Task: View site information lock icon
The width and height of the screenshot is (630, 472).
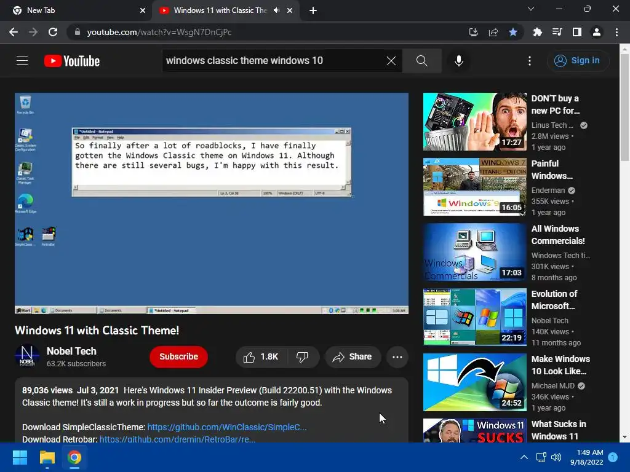Action: pyautogui.click(x=77, y=32)
